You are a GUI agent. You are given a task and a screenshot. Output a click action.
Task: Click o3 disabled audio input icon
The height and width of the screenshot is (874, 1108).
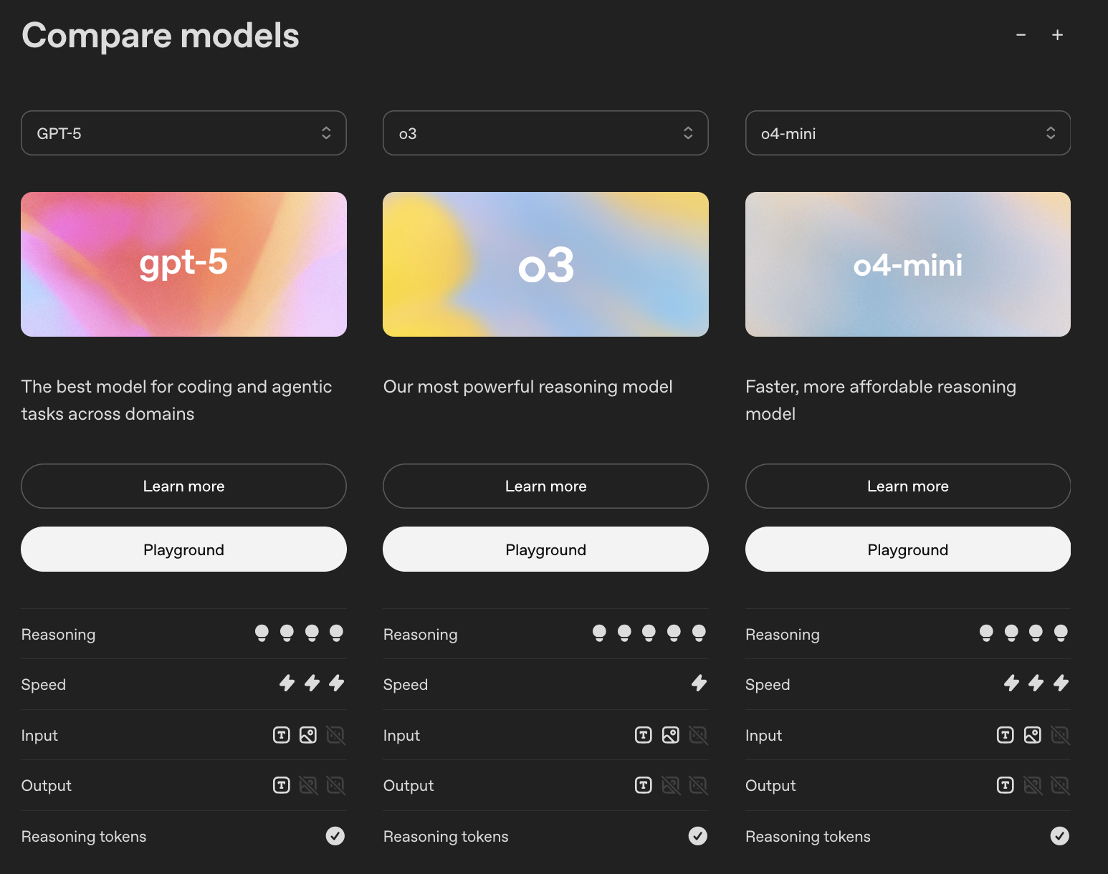coord(698,735)
